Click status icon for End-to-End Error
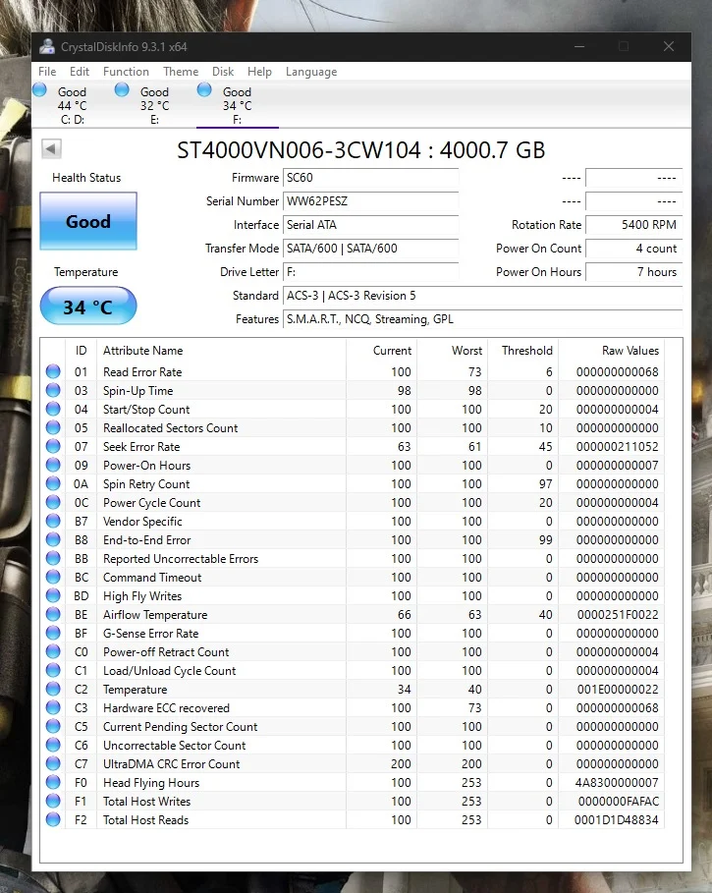The width and height of the screenshot is (712, 893). (53, 540)
